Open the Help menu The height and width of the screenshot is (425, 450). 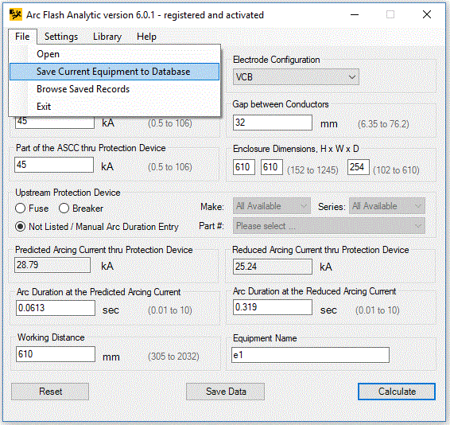(x=146, y=37)
